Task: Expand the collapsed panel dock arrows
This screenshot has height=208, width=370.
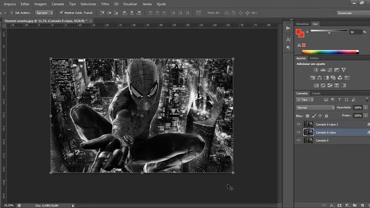Action: coord(291,20)
